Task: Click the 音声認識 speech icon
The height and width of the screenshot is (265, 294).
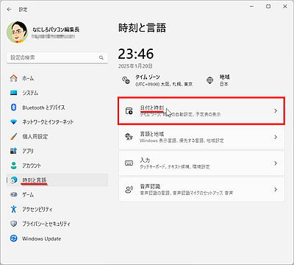Action: coord(129,189)
